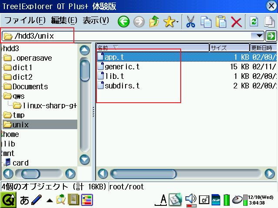Switch to the Tree!Explorer taskbar icon
Viewport: 278px width, 208px height.
pos(87,200)
